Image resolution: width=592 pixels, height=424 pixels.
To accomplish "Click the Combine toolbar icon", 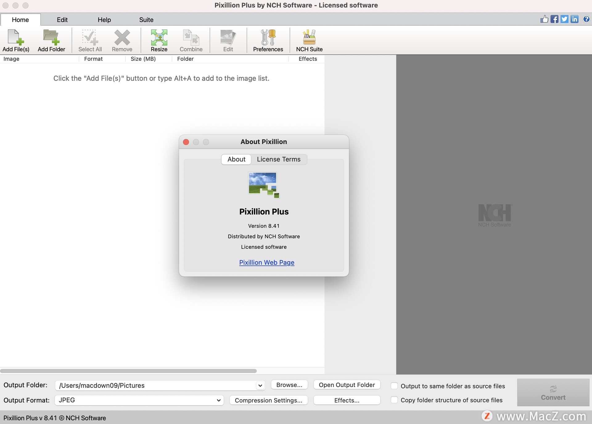I will click(191, 40).
